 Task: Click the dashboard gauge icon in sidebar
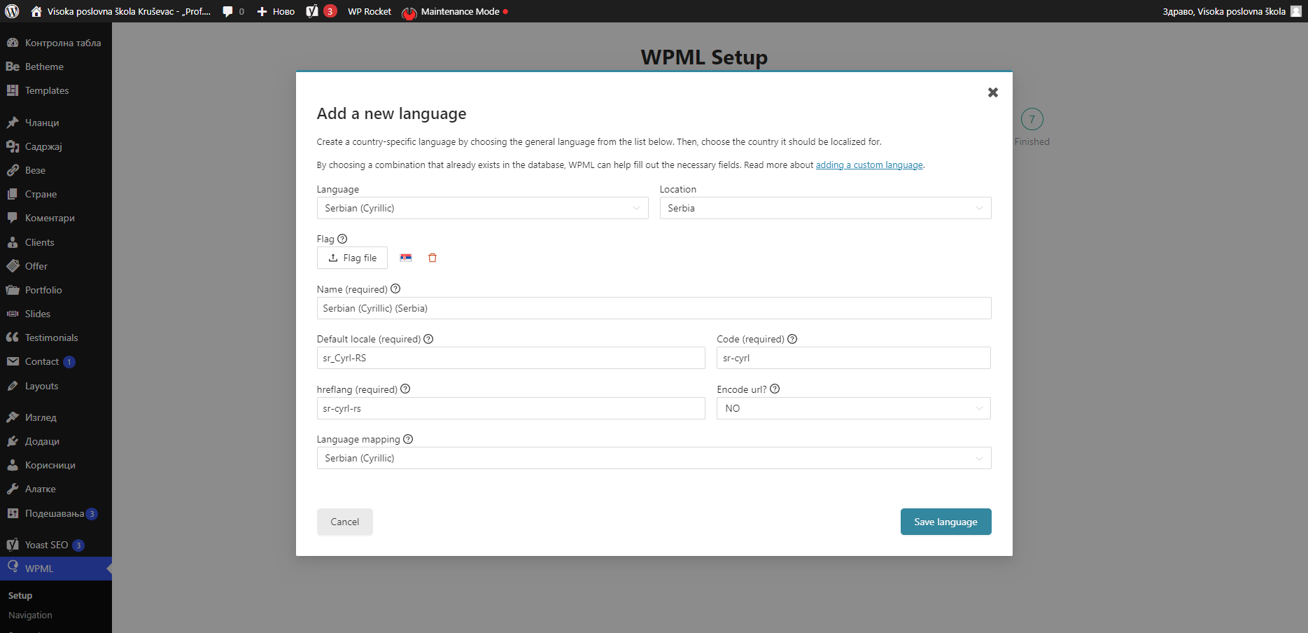point(13,43)
